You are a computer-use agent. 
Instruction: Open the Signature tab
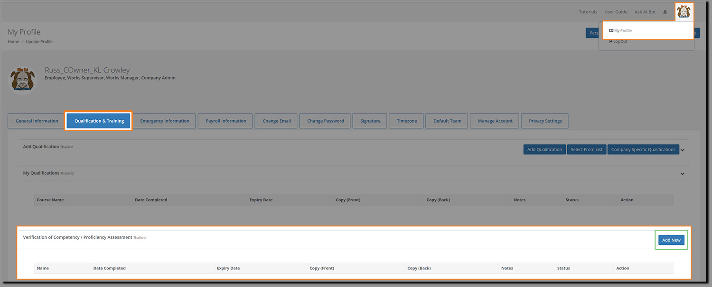(370, 121)
